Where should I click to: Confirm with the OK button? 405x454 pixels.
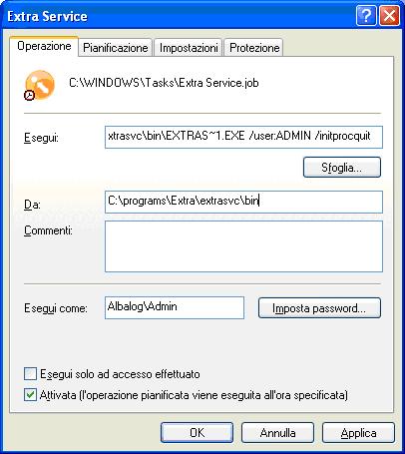click(x=197, y=433)
